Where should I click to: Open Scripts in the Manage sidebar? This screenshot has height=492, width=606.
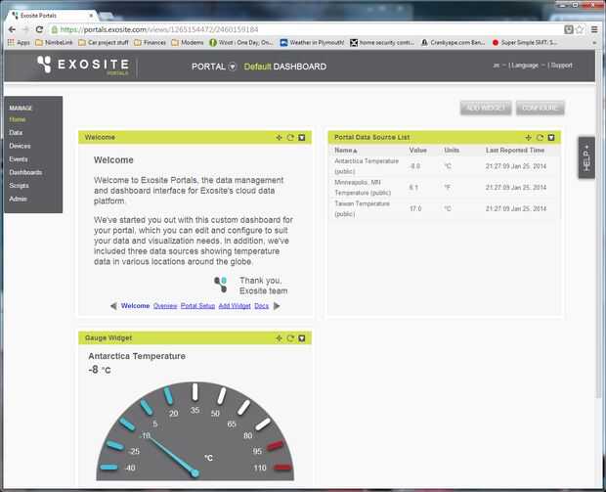point(19,185)
